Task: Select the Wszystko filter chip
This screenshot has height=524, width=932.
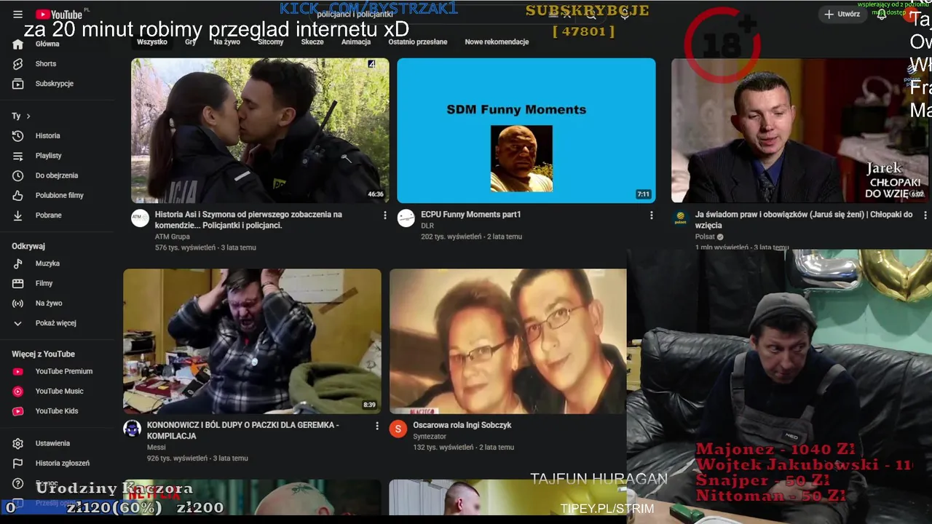Action: pyautogui.click(x=152, y=42)
